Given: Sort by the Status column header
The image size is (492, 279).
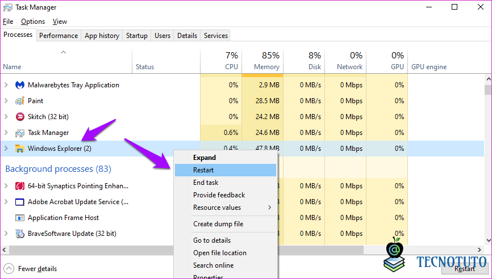Looking at the screenshot, I should click(x=166, y=61).
